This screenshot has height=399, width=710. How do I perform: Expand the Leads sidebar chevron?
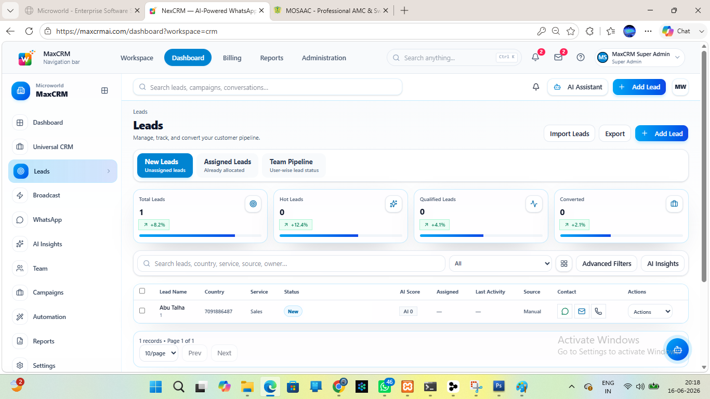point(109,171)
